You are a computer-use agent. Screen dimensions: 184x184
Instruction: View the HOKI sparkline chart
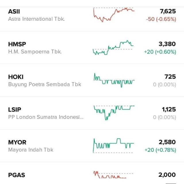pyautogui.click(x=114, y=80)
